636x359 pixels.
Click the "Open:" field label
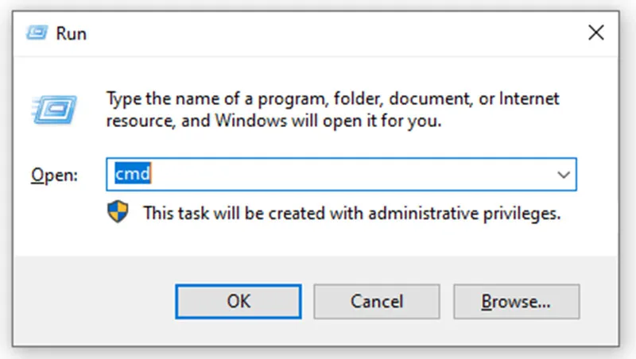[54, 175]
